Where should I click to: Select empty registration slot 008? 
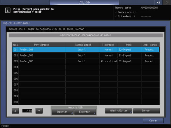click(86, 90)
